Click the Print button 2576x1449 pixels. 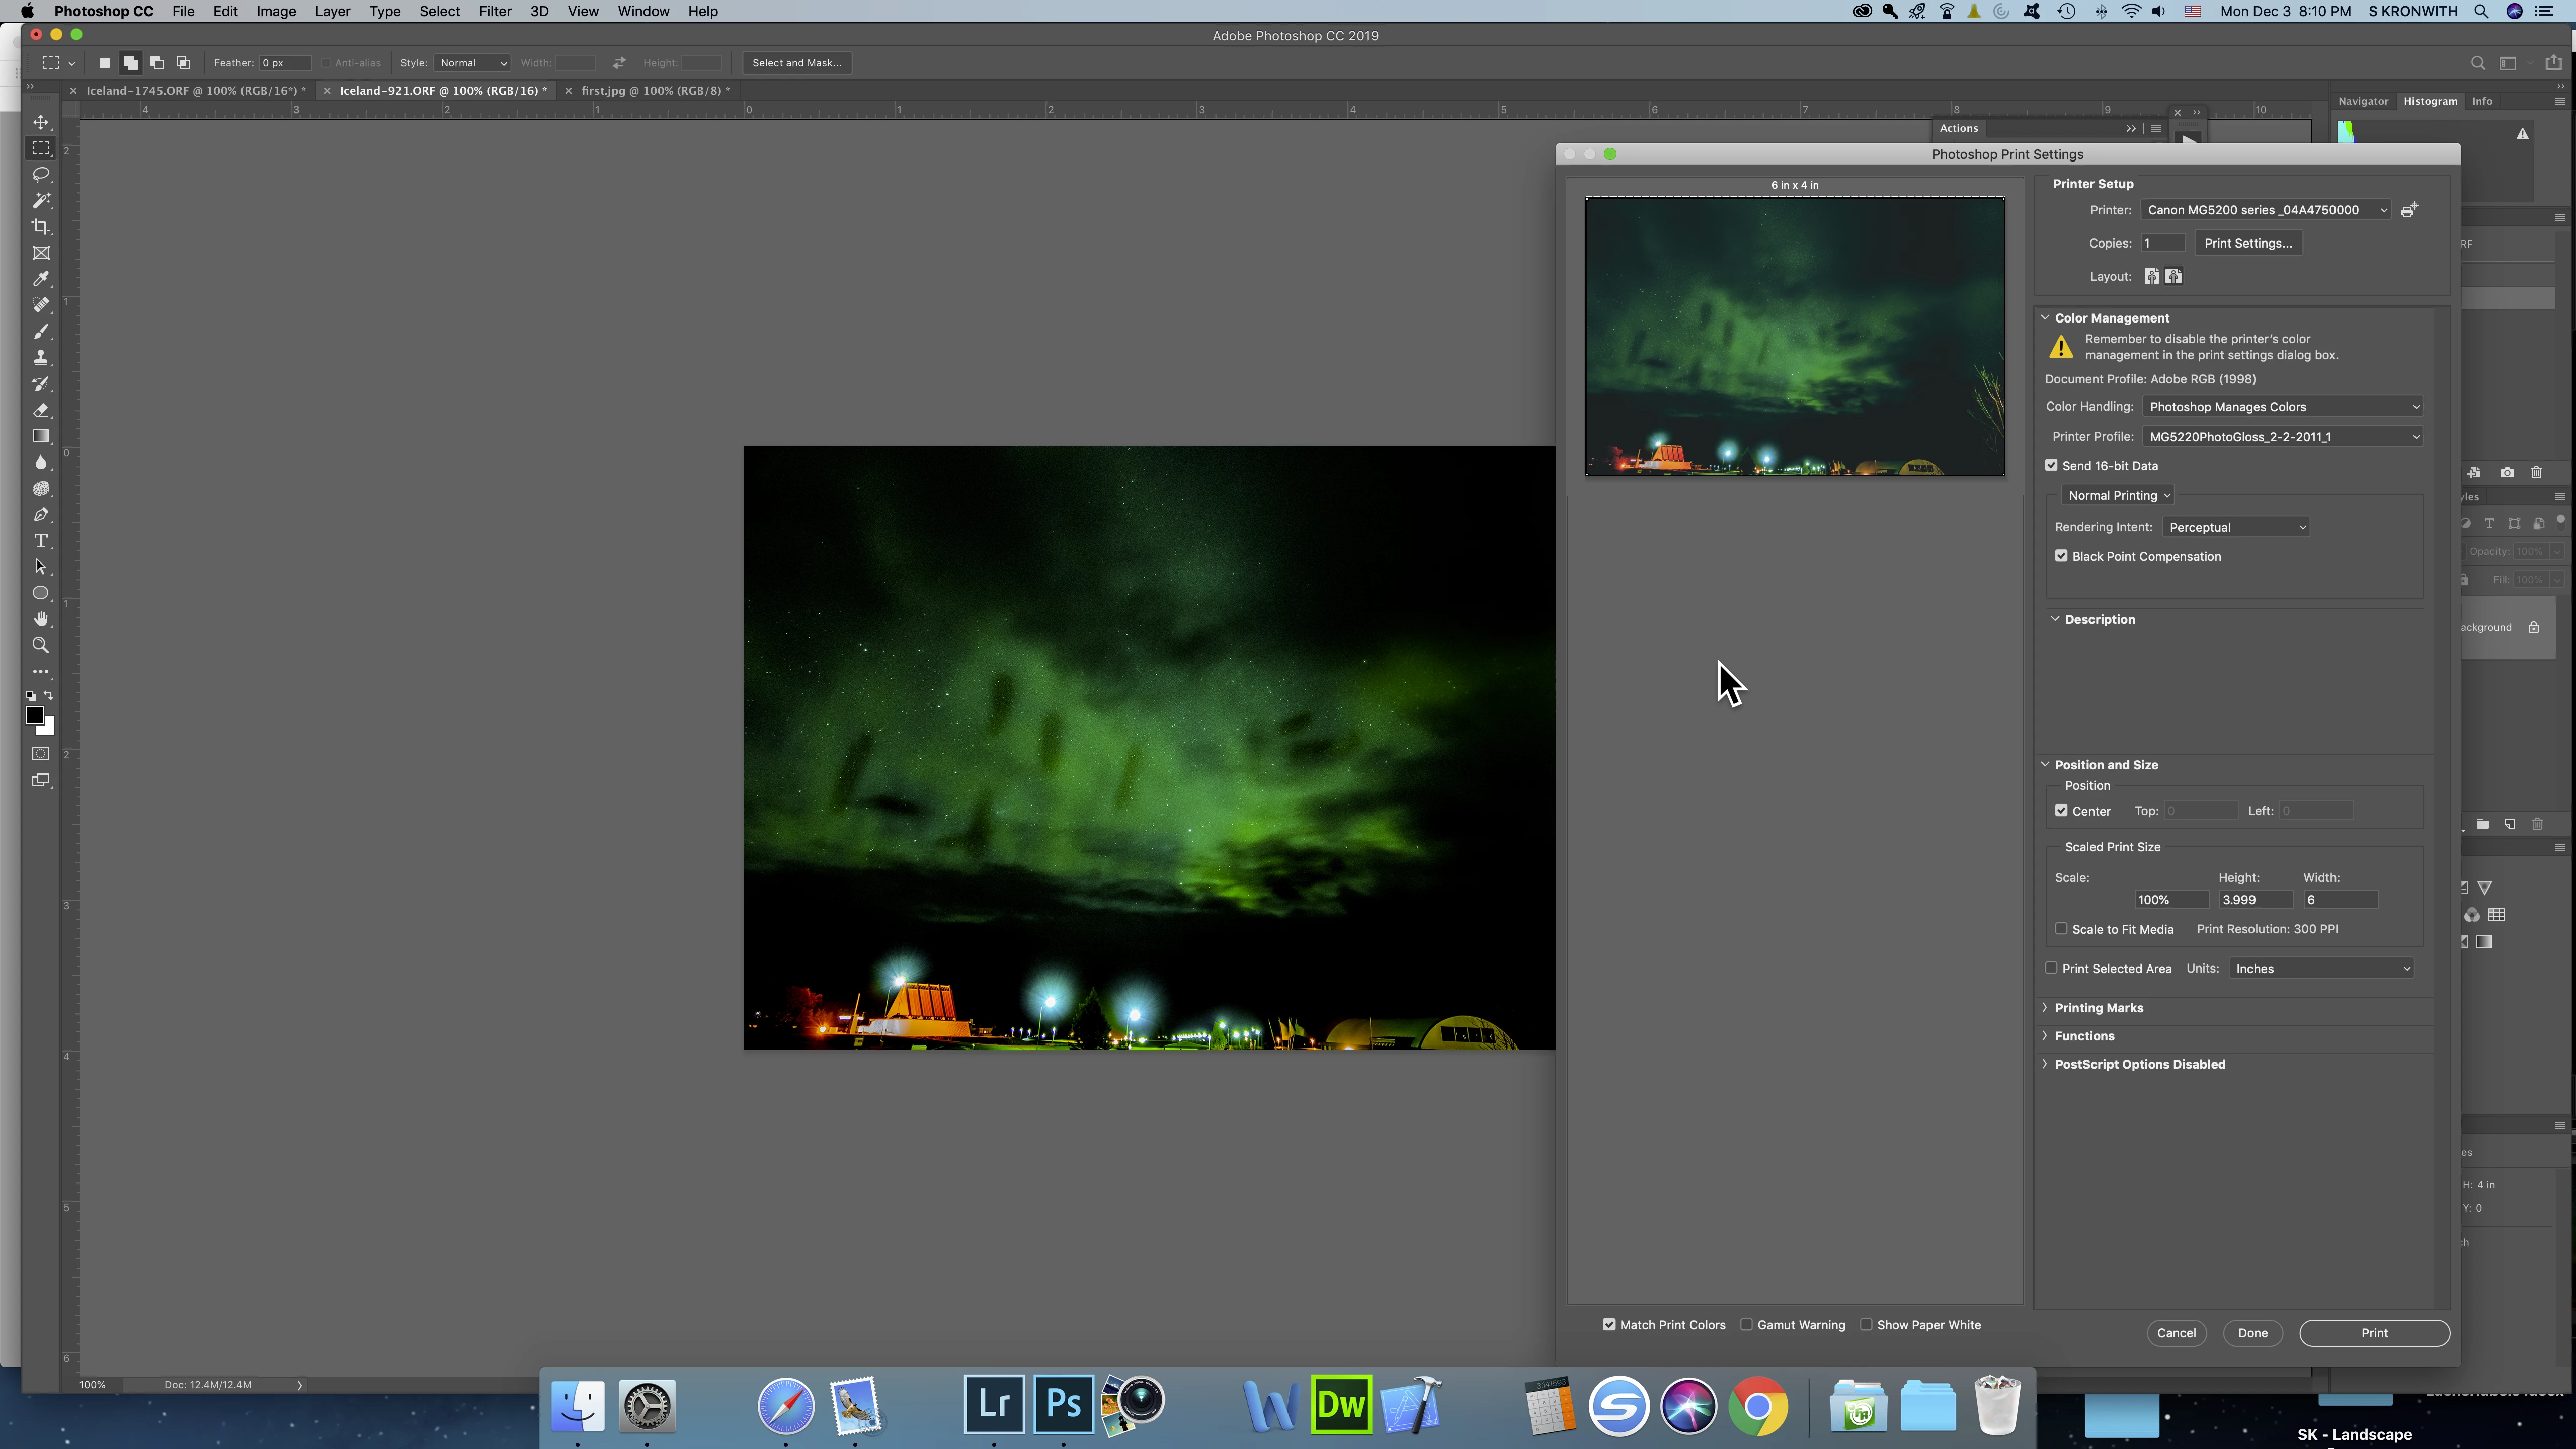tap(2373, 1333)
